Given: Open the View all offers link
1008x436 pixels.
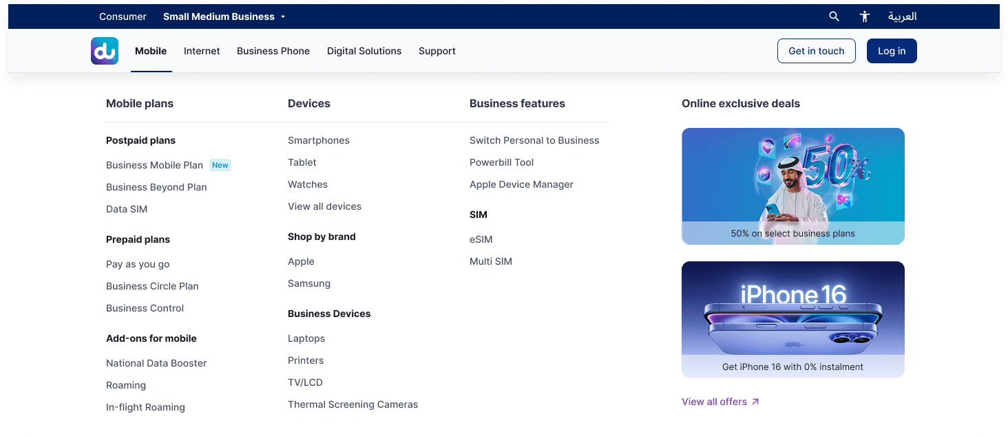Looking at the screenshot, I should (720, 402).
